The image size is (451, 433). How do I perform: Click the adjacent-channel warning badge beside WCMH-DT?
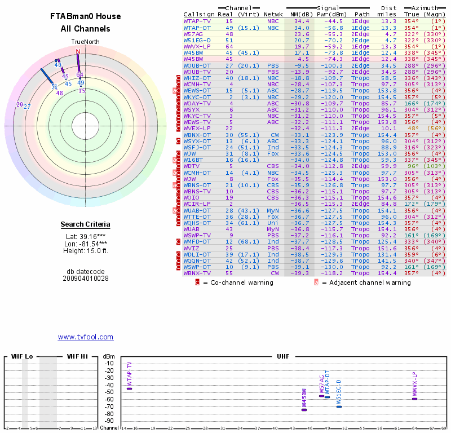(175, 173)
